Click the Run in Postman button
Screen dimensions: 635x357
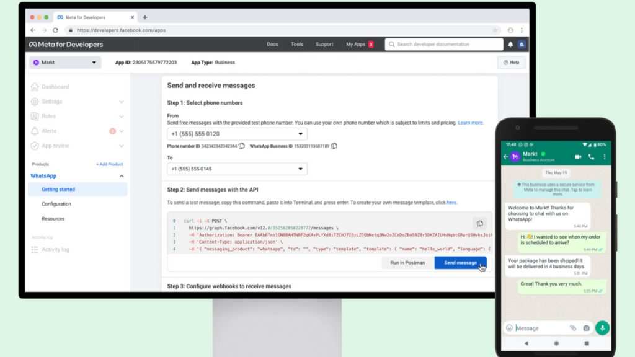click(x=407, y=263)
